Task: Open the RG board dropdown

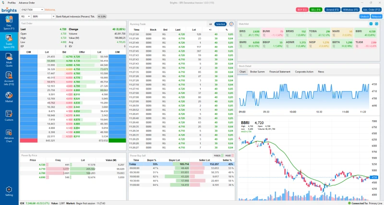Action: pos(29,16)
